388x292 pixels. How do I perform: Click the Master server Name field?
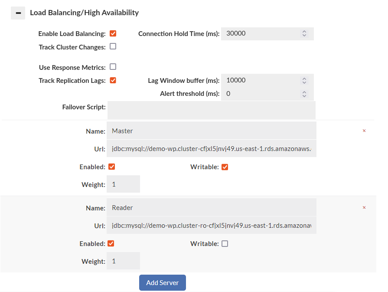211,131
